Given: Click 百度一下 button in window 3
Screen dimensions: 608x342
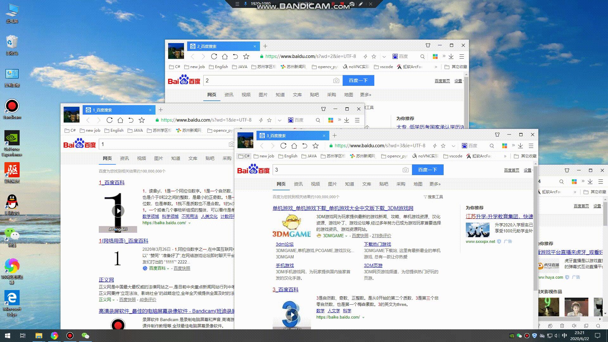Looking at the screenshot, I should click(x=427, y=170).
